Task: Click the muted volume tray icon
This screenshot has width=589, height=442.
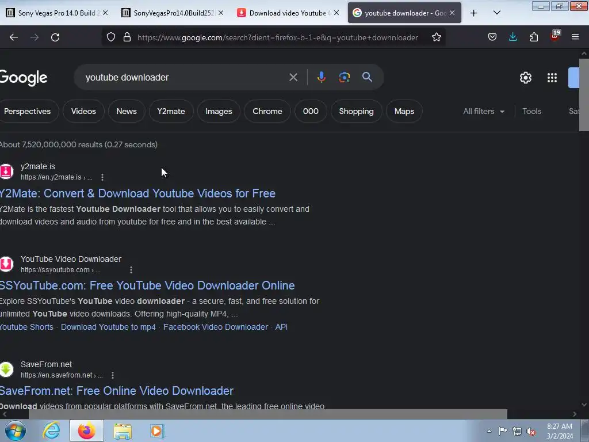Action: 531,431
